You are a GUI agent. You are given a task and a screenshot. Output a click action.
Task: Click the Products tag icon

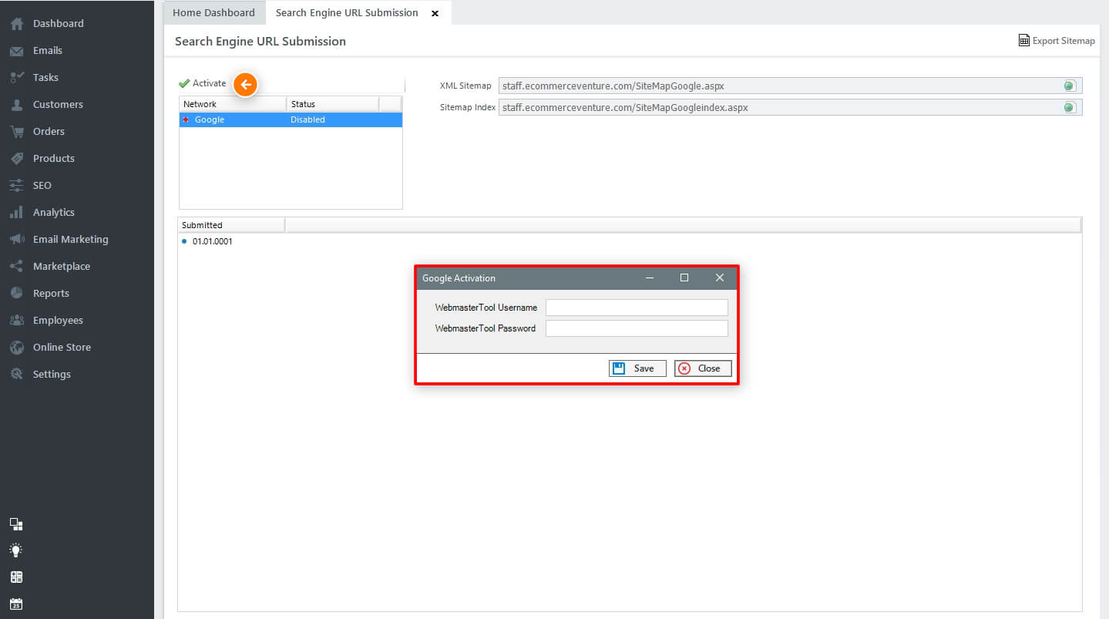pos(16,159)
